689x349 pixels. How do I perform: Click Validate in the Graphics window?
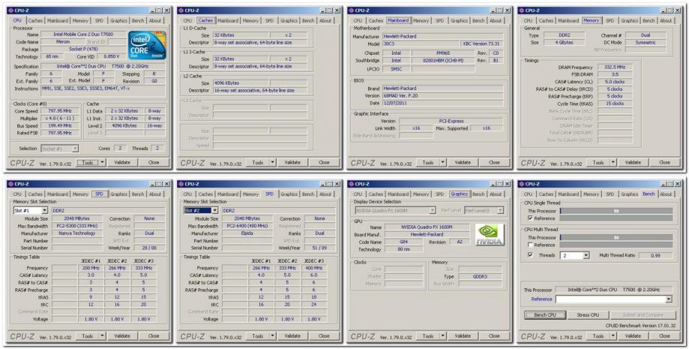coord(463,335)
